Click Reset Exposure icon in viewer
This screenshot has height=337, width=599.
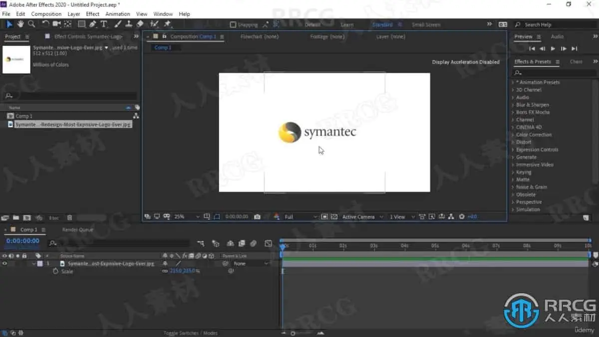[462, 217]
